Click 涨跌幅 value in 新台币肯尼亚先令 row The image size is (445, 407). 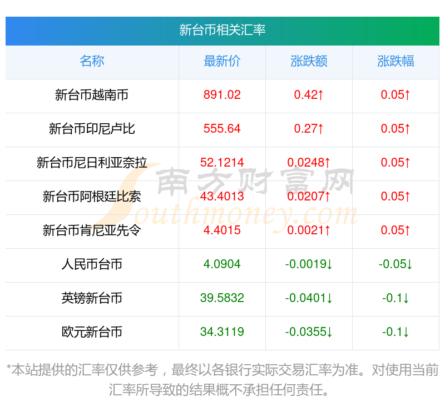(x=395, y=230)
